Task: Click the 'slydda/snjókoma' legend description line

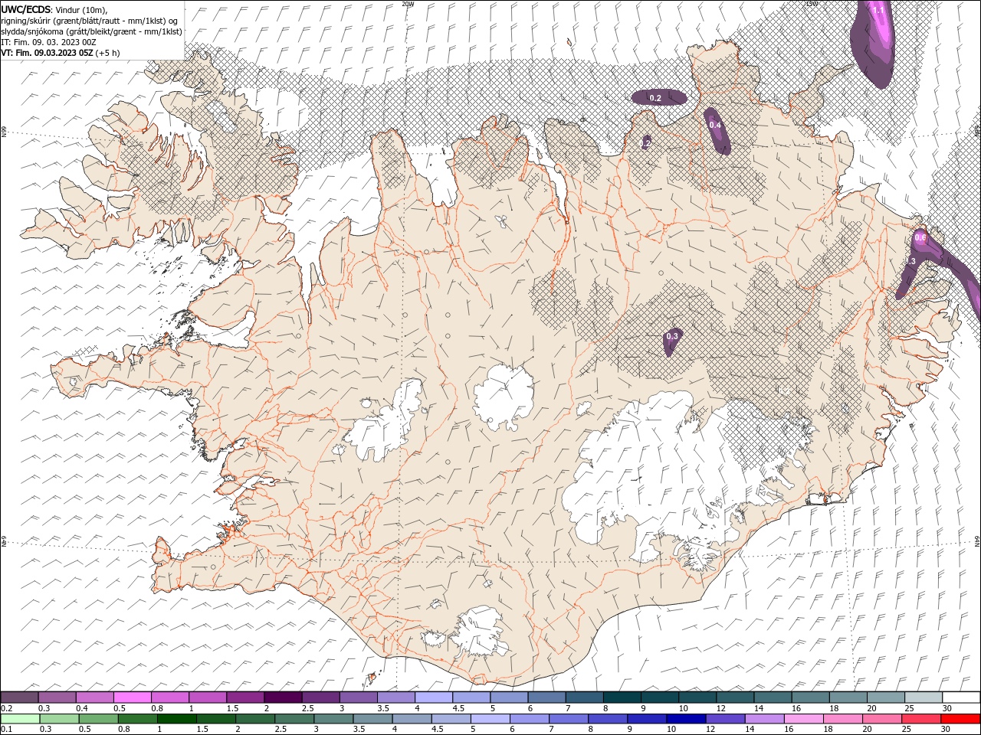Action: [92, 31]
